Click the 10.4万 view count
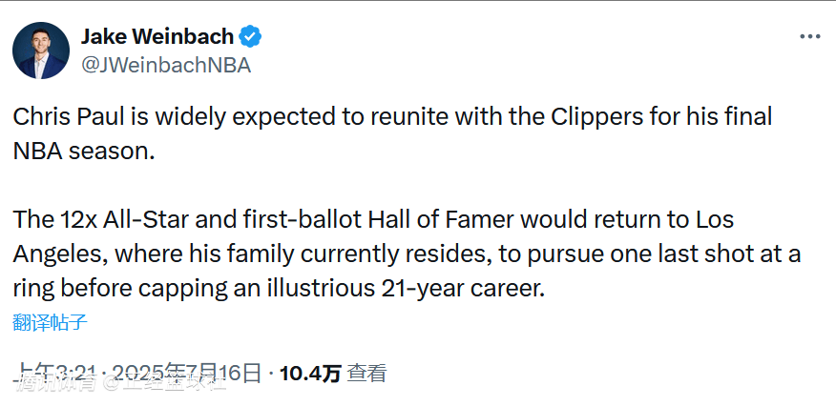Viewport: 836px width, 406px height. (x=310, y=374)
